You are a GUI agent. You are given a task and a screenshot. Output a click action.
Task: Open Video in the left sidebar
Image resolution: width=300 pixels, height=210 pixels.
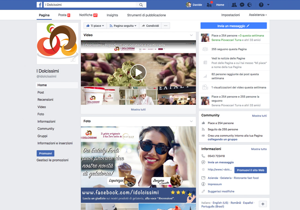[x=42, y=107]
